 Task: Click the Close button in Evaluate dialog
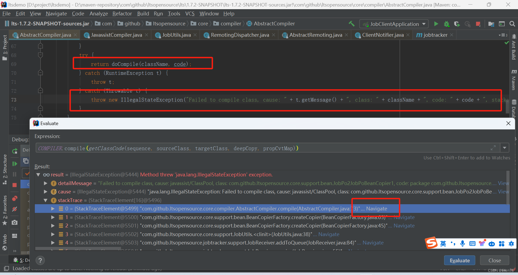(x=495, y=260)
